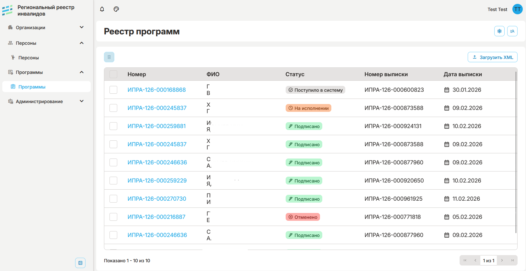Open the theme palette icon
This screenshot has width=526, height=271.
click(116, 9)
